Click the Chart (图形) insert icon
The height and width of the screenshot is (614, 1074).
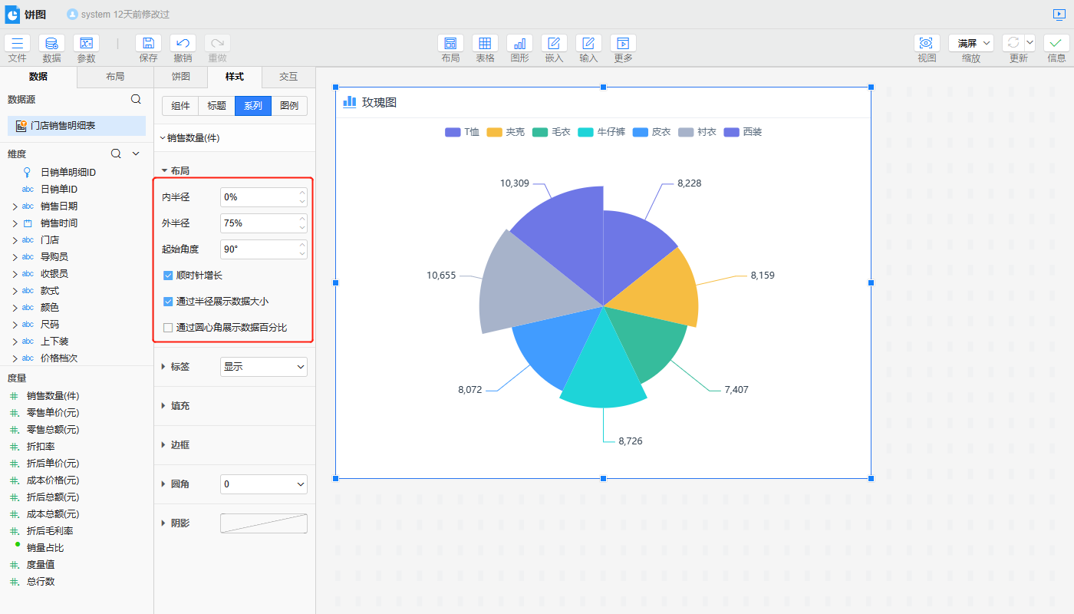tap(519, 44)
